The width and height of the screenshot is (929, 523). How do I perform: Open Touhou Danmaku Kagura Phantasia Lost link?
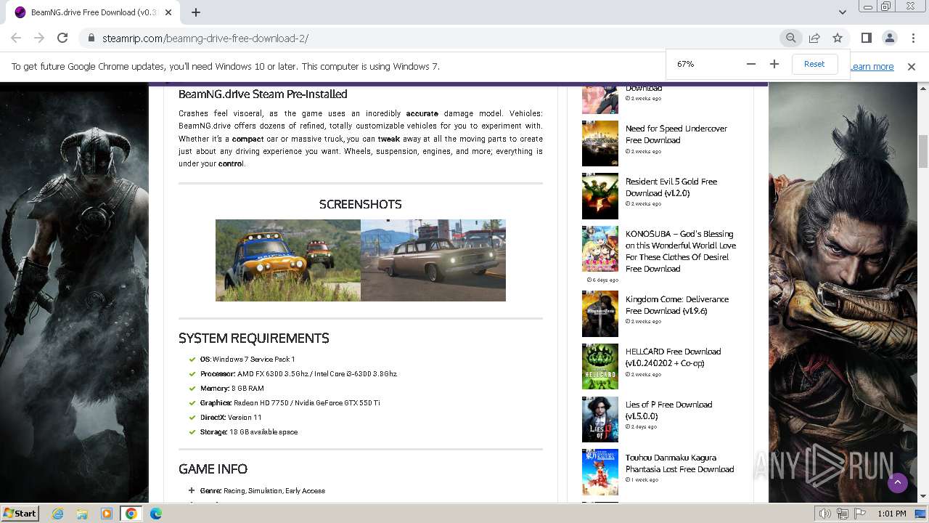tap(680, 463)
